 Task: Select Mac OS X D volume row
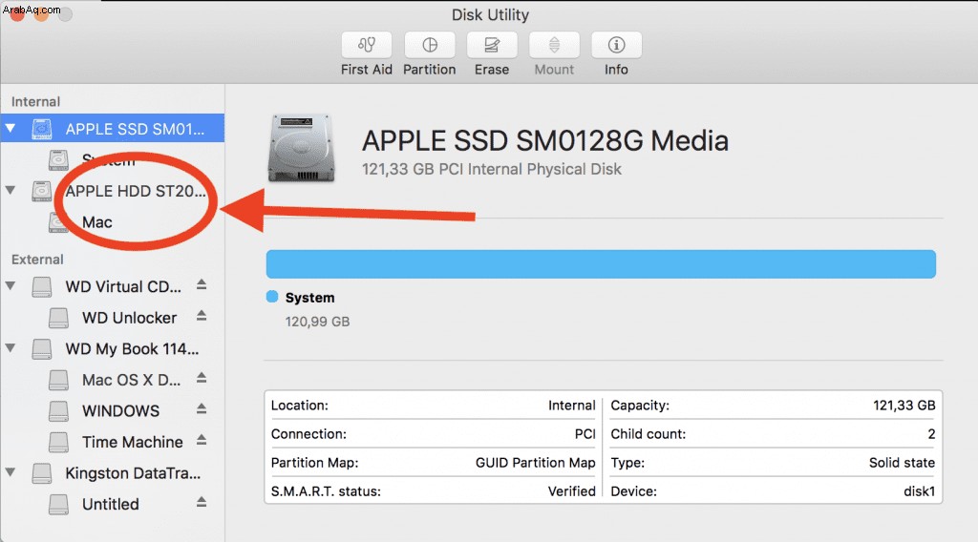point(113,380)
